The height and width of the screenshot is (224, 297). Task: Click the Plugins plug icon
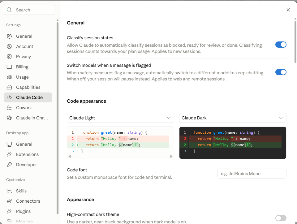(x=9, y=211)
